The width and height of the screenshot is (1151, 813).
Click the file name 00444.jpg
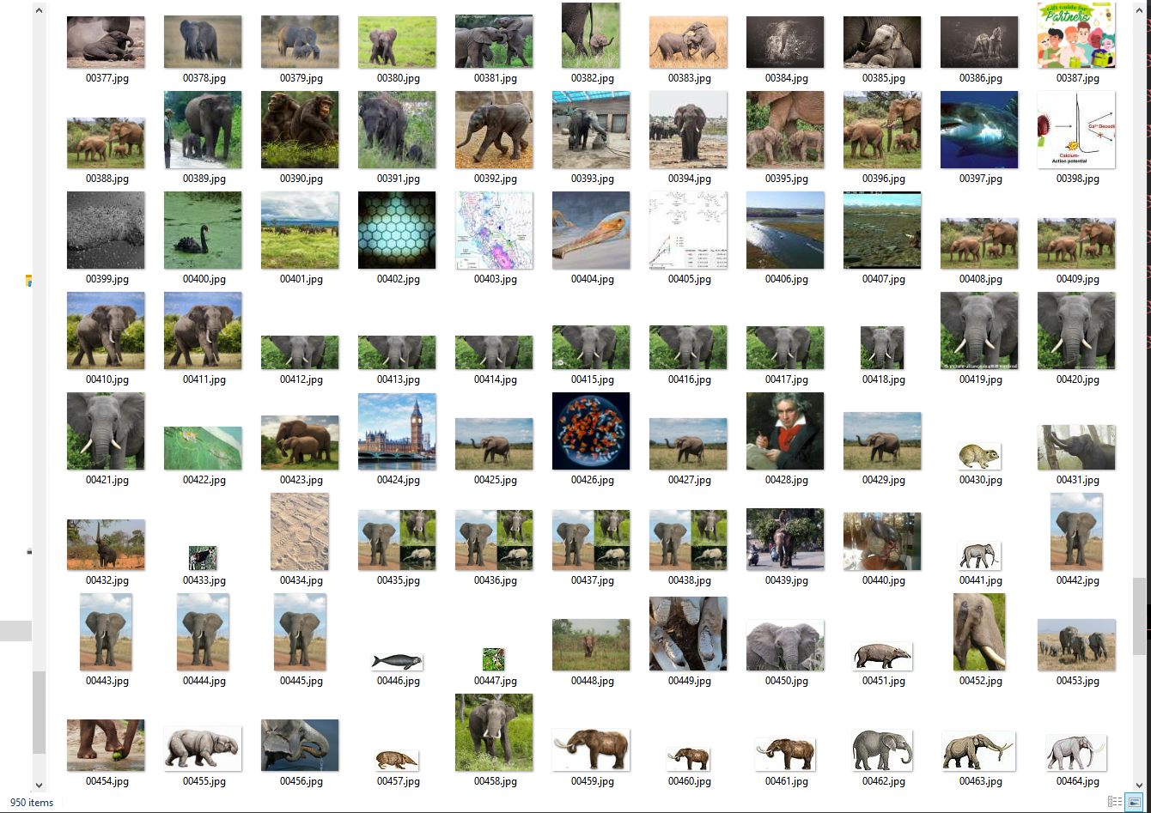pos(204,681)
